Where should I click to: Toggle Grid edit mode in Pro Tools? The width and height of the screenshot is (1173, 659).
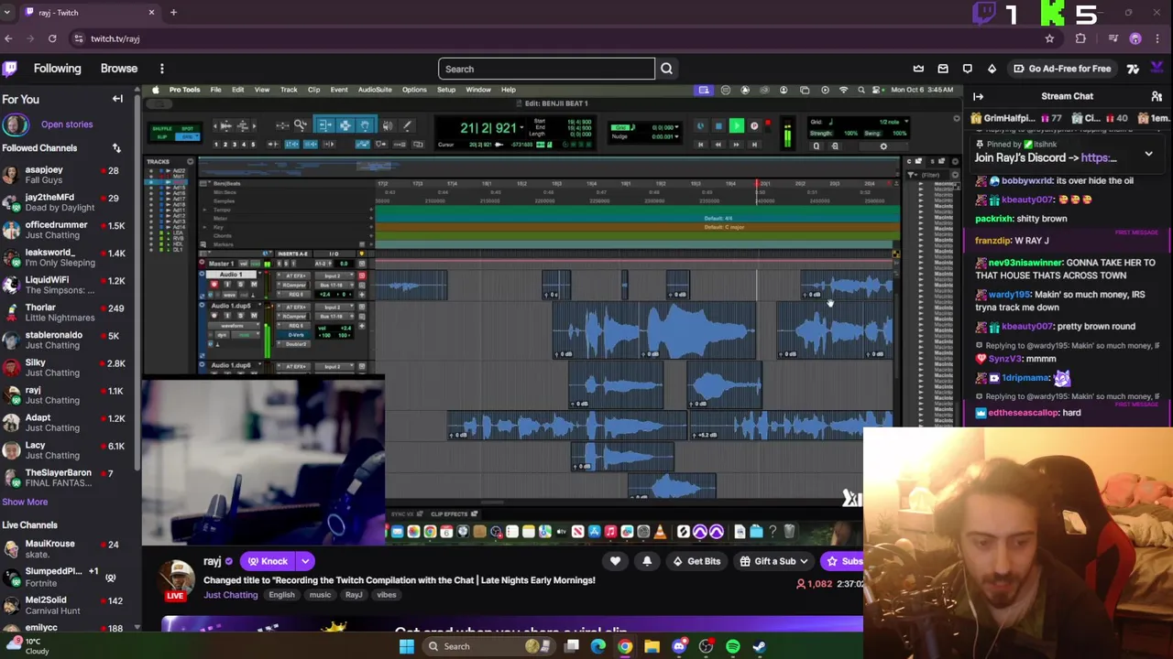click(x=187, y=137)
